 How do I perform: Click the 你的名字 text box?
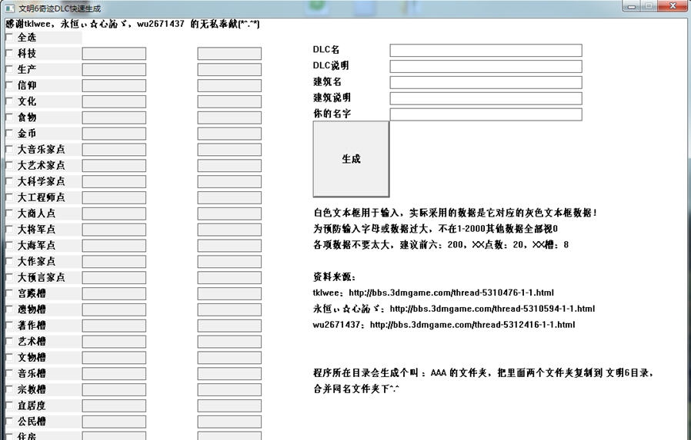pos(486,114)
